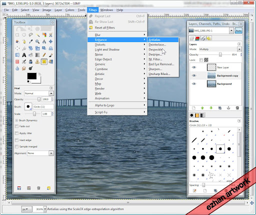Choose the pink Eraser tool
Viewport: 256px width, 215px height.
(17, 61)
